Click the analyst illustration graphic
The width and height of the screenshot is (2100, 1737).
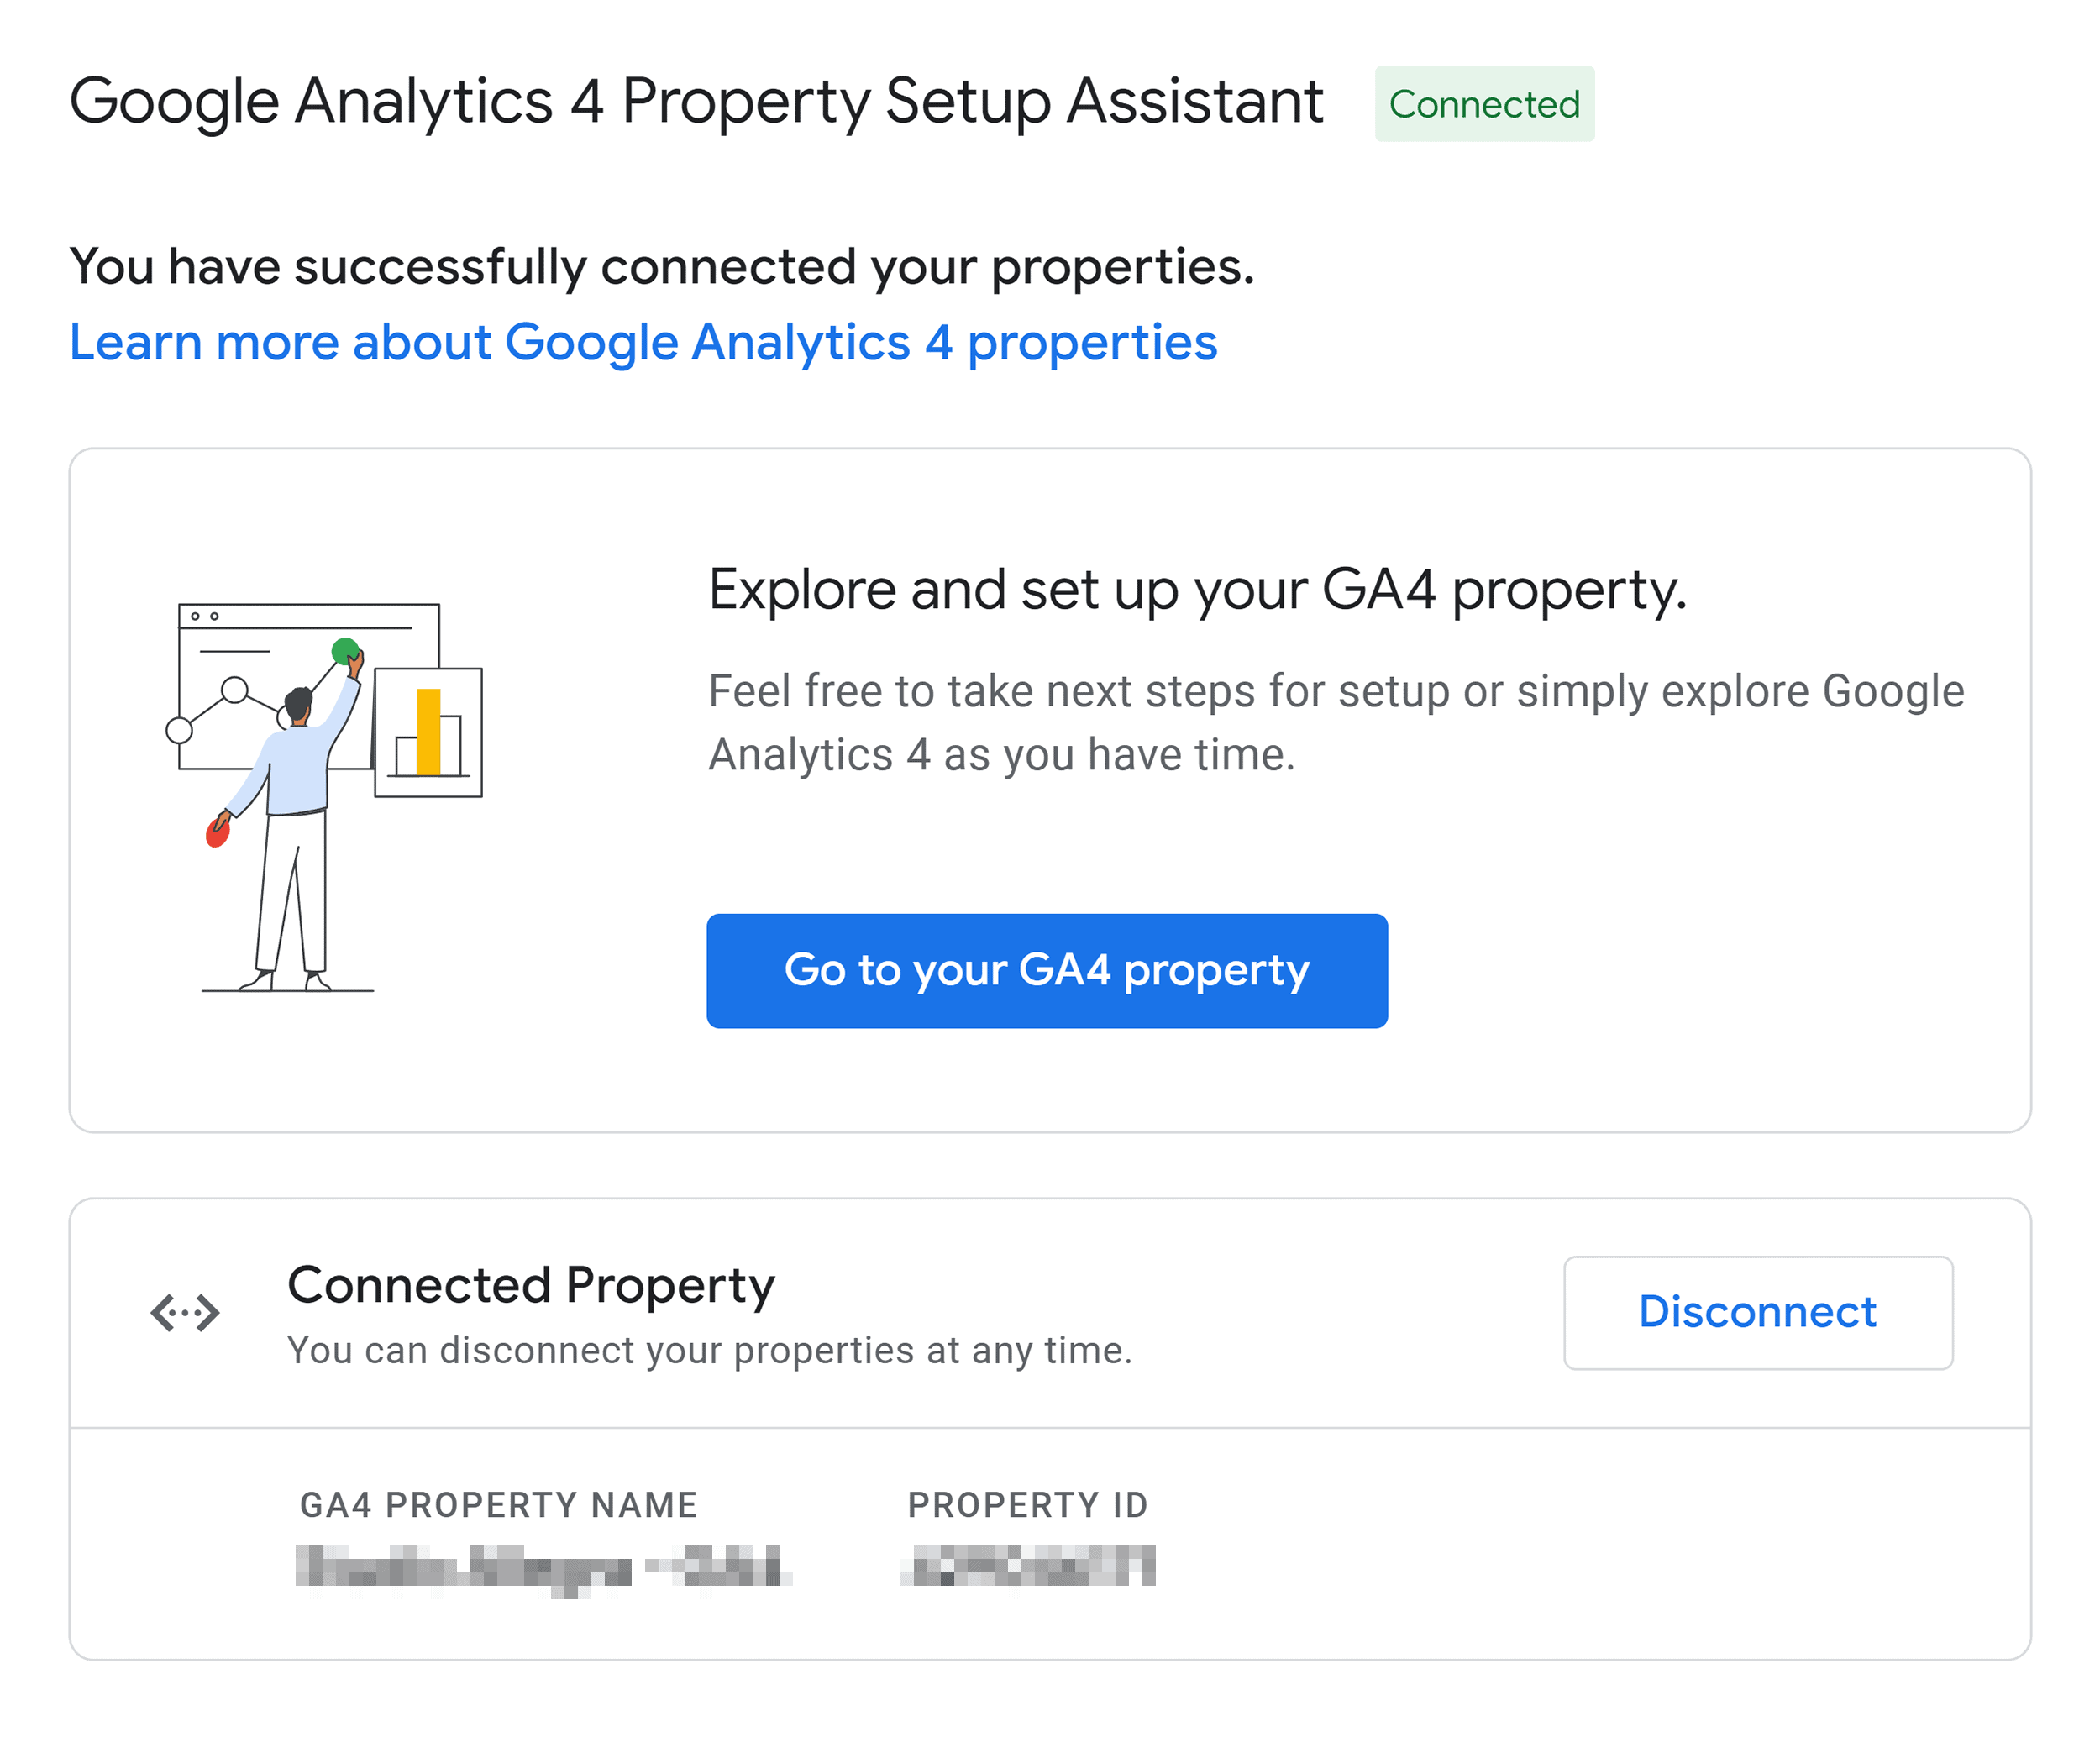tap(324, 796)
